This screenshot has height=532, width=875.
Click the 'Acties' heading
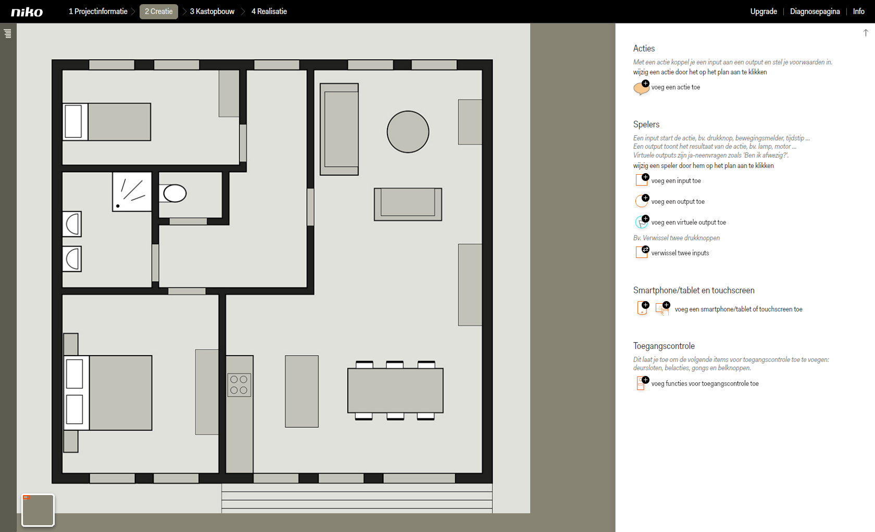pos(644,48)
